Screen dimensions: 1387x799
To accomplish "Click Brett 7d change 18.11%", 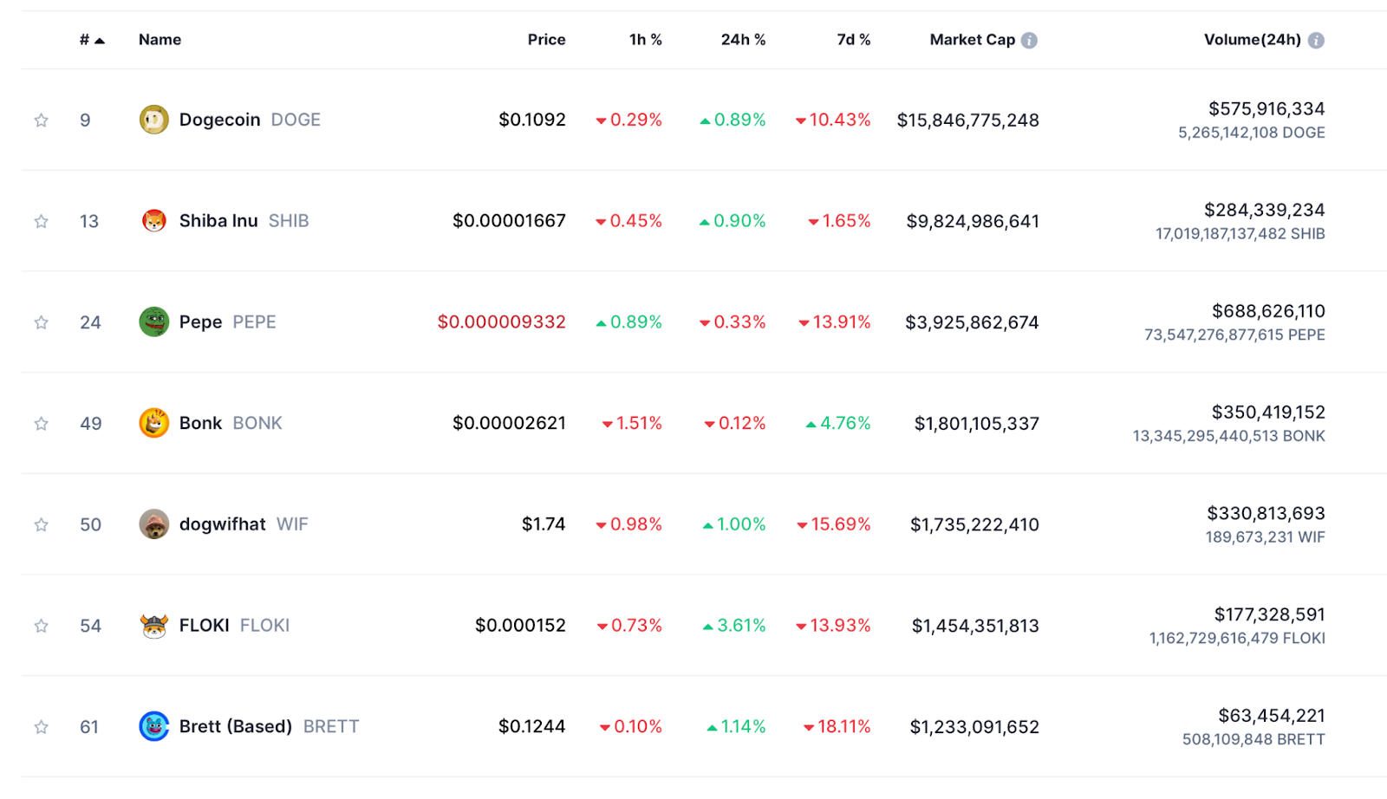I will 837,726.
